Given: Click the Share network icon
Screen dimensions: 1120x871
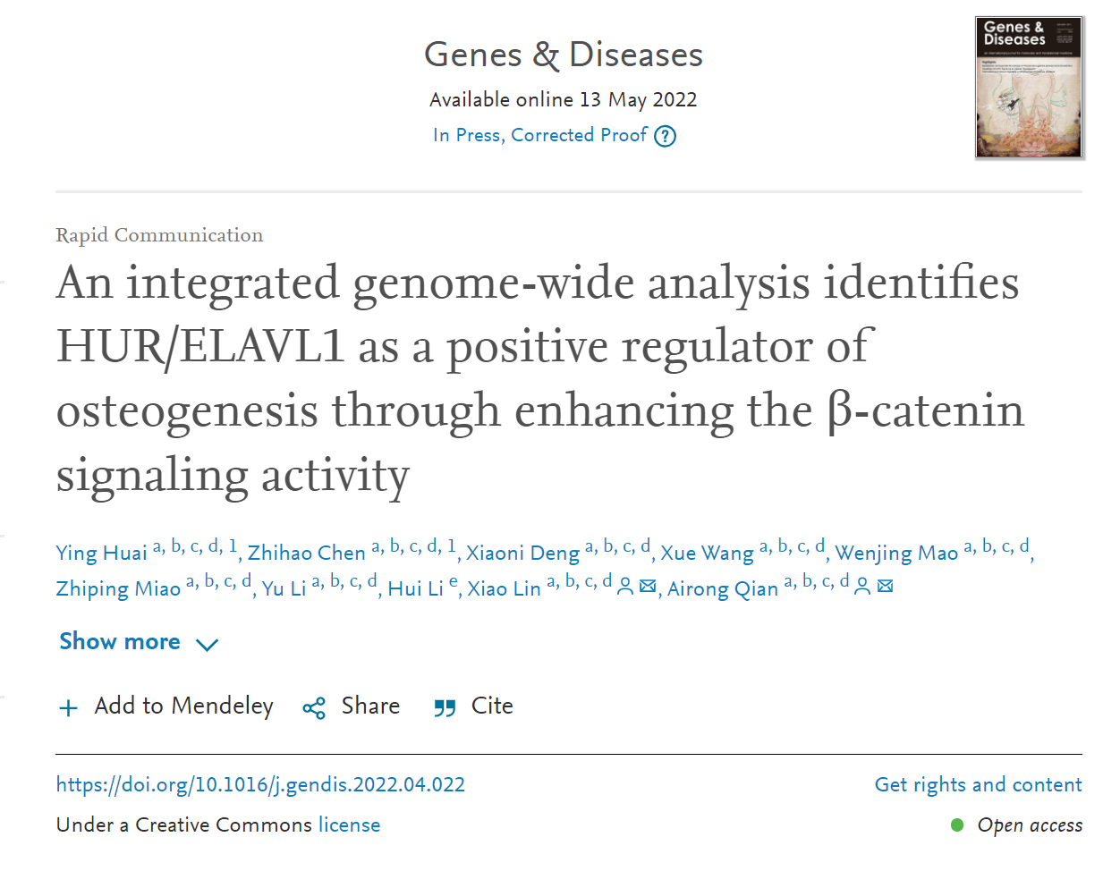Looking at the screenshot, I should [x=314, y=709].
